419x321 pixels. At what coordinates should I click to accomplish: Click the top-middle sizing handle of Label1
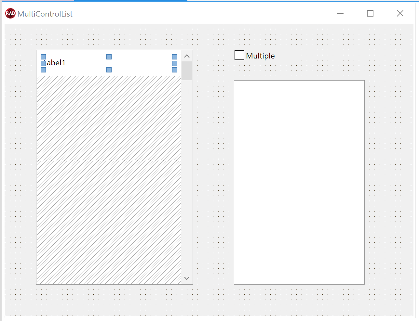pyautogui.click(x=109, y=57)
